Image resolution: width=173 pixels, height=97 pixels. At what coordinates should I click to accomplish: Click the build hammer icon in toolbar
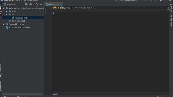(x=116, y=1)
